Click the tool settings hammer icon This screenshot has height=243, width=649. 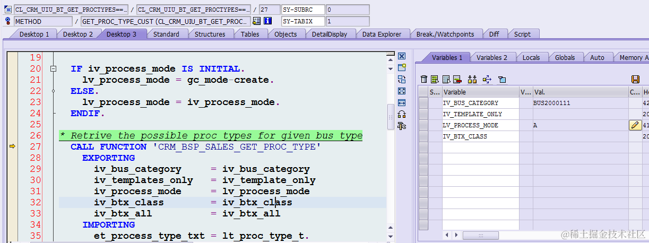pos(402,126)
